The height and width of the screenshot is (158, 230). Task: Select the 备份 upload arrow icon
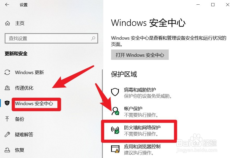point(7,119)
